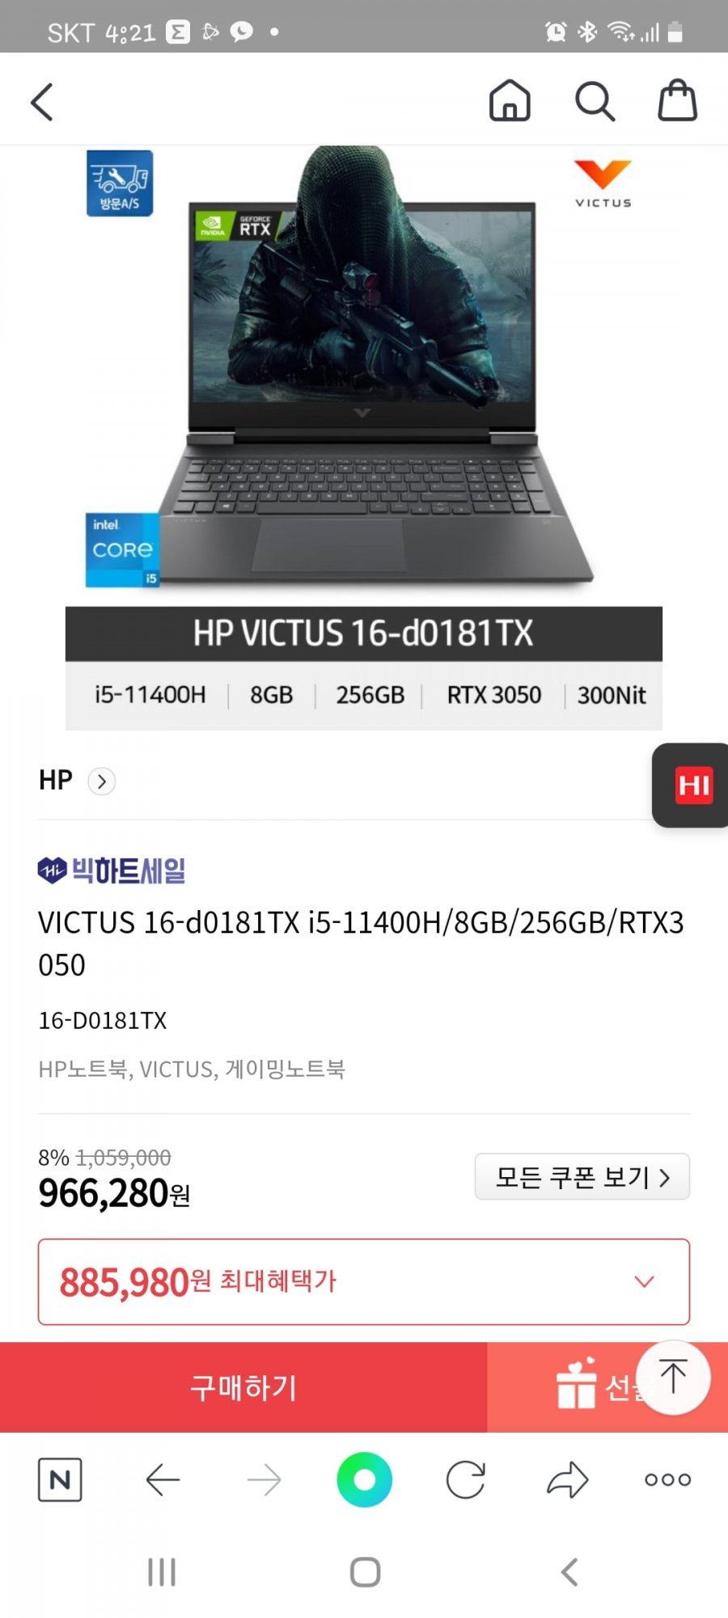
Task: Open the search magnifier icon
Action: coord(595,101)
